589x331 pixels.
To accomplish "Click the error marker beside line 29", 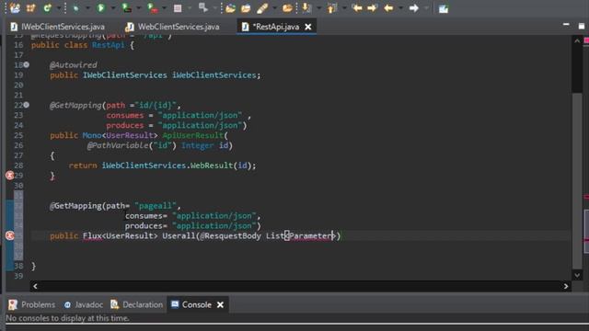I will pos(10,176).
